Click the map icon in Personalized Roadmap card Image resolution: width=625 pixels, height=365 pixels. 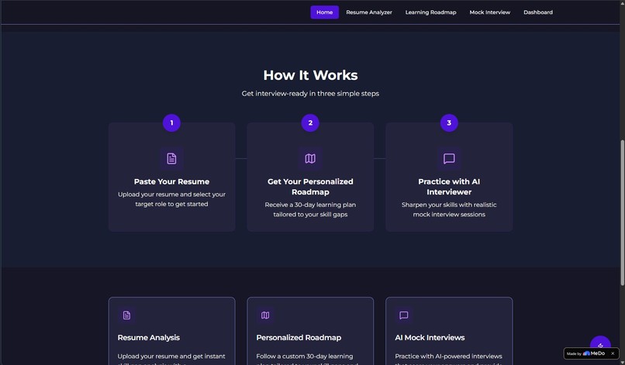[265, 315]
